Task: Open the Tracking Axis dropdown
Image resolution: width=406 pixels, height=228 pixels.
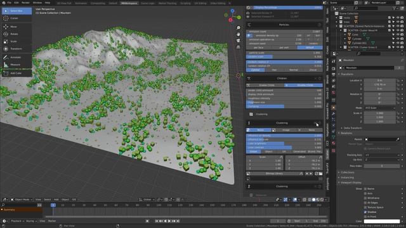Action: point(382,155)
